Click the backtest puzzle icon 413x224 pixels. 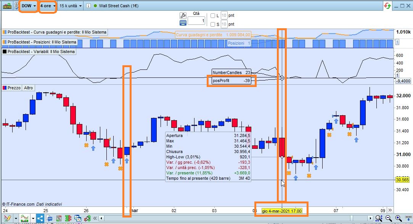point(87,218)
